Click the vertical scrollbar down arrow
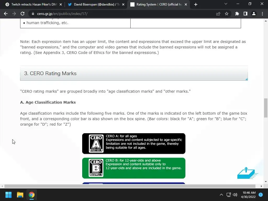The width and height of the screenshot is (268, 201). point(266,182)
